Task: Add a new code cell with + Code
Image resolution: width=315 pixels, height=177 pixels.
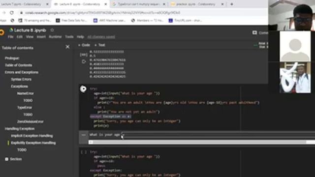Action: pos(84,45)
